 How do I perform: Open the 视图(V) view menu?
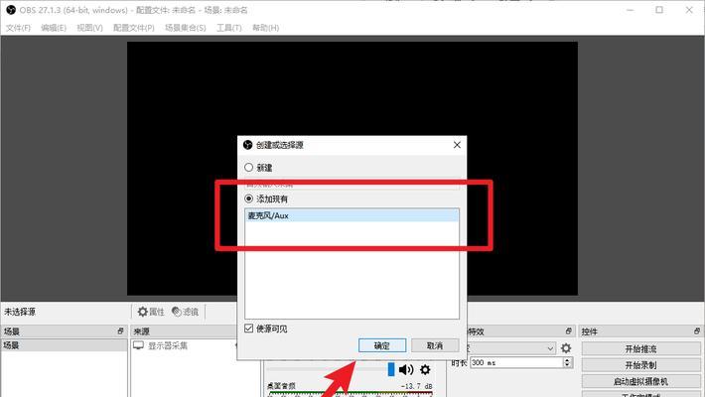[90, 28]
